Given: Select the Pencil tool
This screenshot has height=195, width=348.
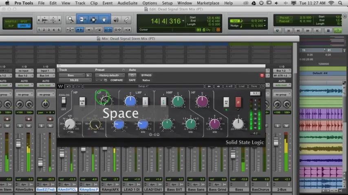Looking at the screenshot, I should click(126, 19).
